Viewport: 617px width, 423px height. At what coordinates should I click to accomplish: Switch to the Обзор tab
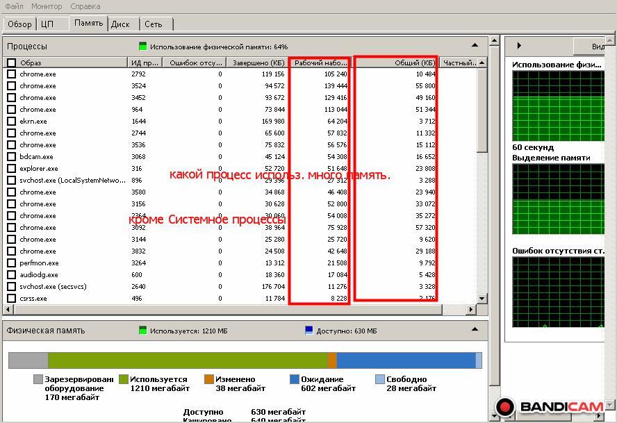pos(19,24)
